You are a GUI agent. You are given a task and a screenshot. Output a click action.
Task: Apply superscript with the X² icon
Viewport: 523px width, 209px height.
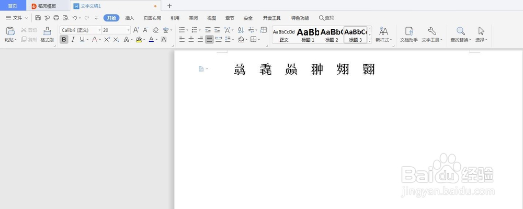tap(107, 39)
